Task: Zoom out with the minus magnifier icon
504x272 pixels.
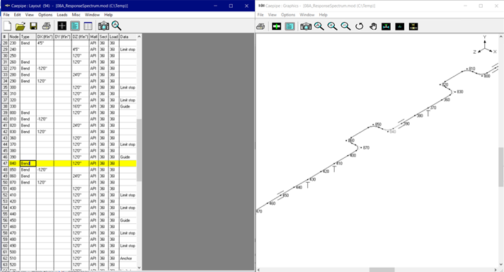Action: tap(345, 26)
